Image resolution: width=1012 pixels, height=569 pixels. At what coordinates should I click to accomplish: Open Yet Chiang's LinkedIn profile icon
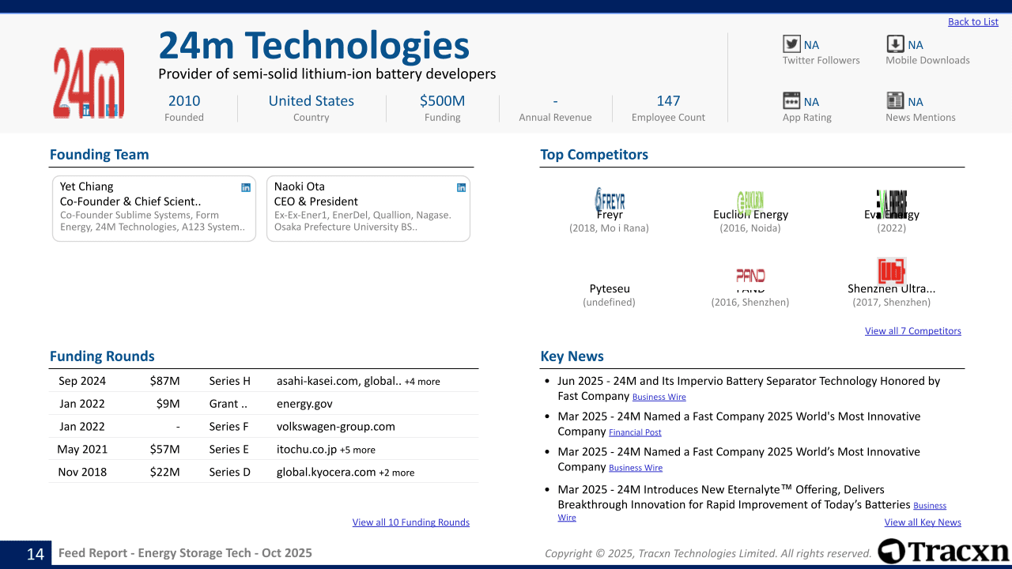(x=246, y=187)
